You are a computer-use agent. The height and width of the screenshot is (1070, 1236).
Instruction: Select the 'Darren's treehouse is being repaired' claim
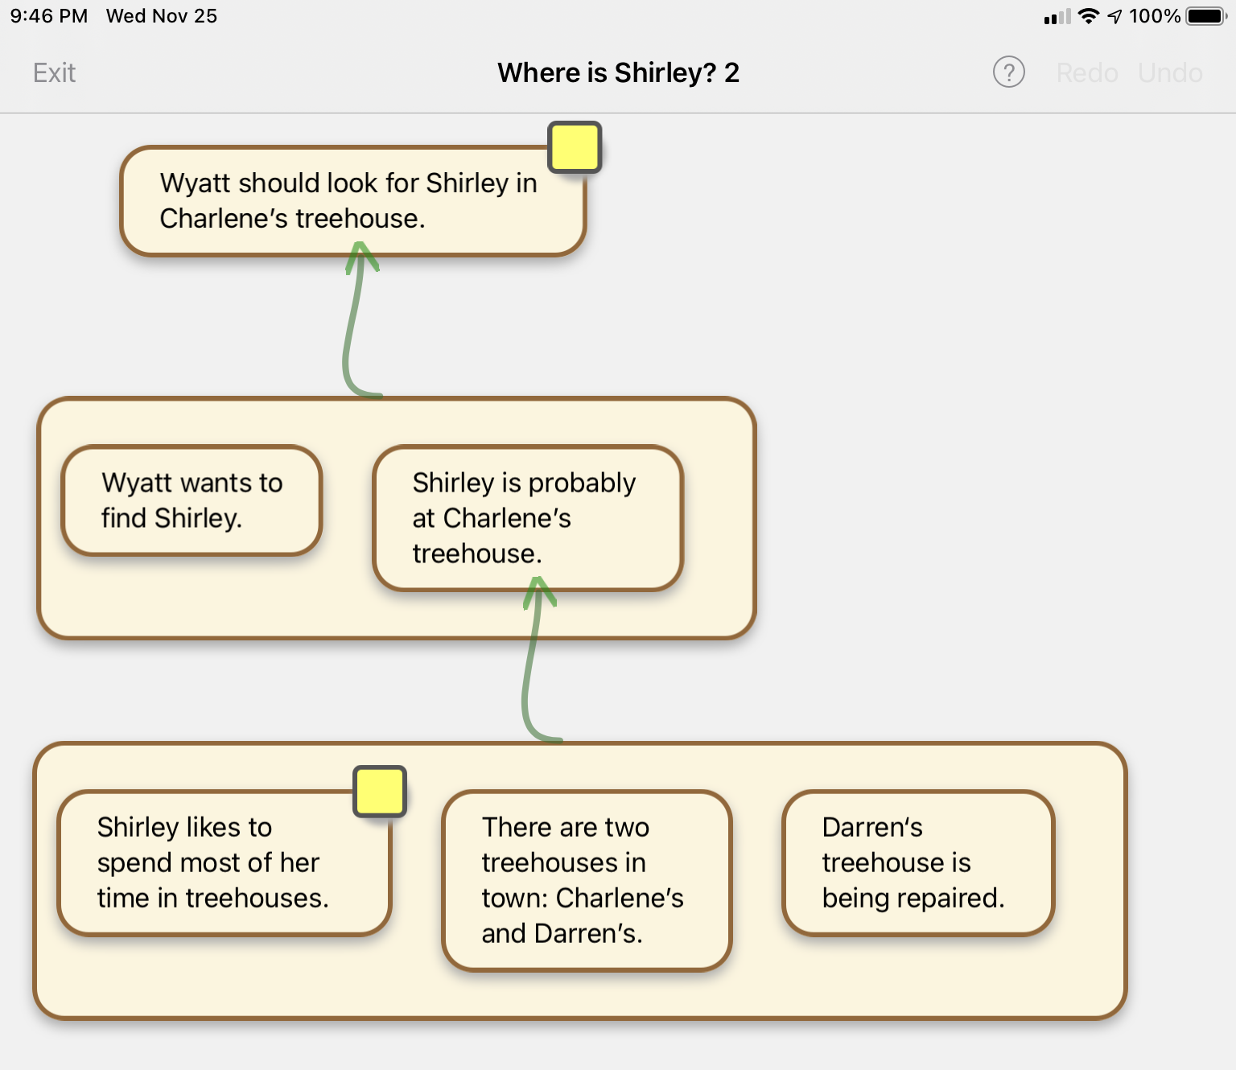click(x=918, y=863)
